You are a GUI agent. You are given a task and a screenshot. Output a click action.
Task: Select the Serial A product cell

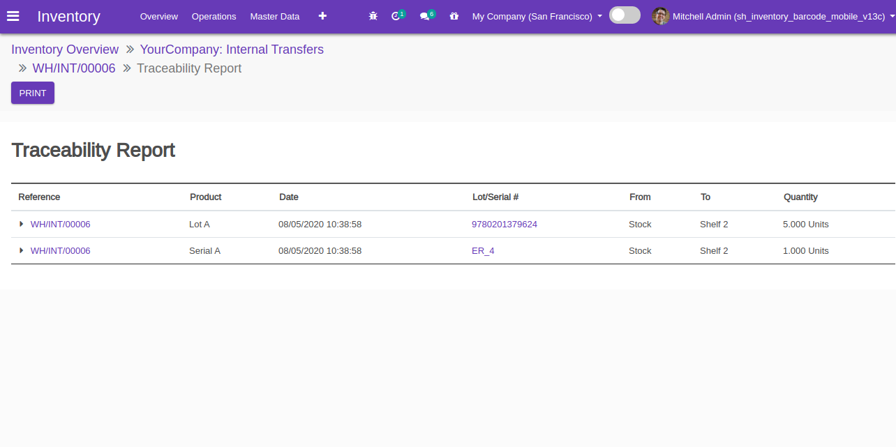pos(204,251)
